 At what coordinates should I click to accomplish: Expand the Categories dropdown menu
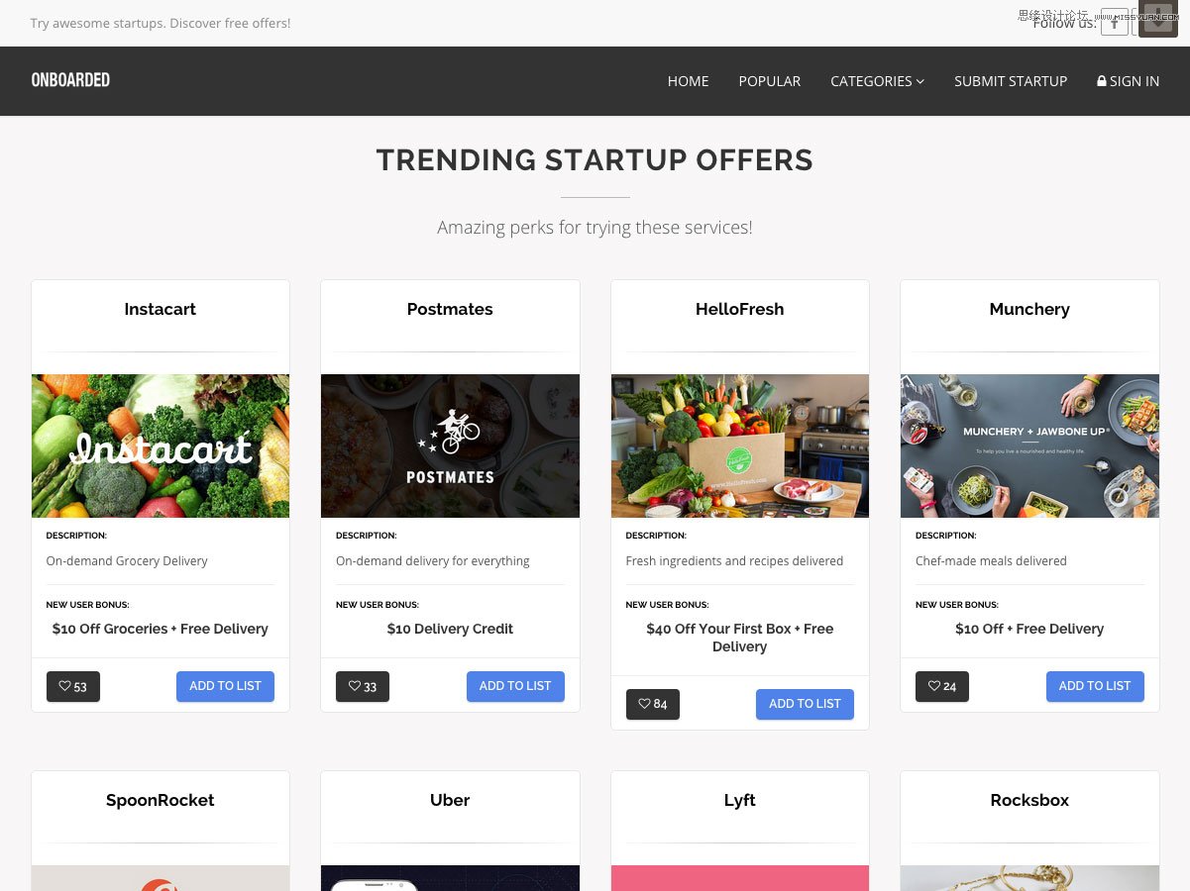point(877,81)
